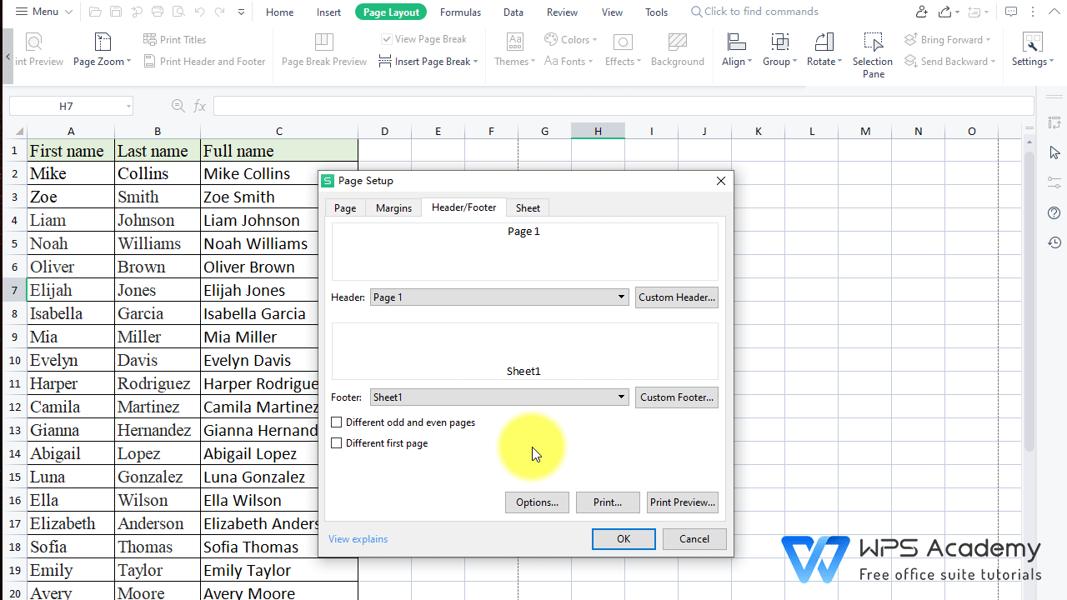Select the Print Titles tool
This screenshot has height=600, width=1067.
coord(175,39)
